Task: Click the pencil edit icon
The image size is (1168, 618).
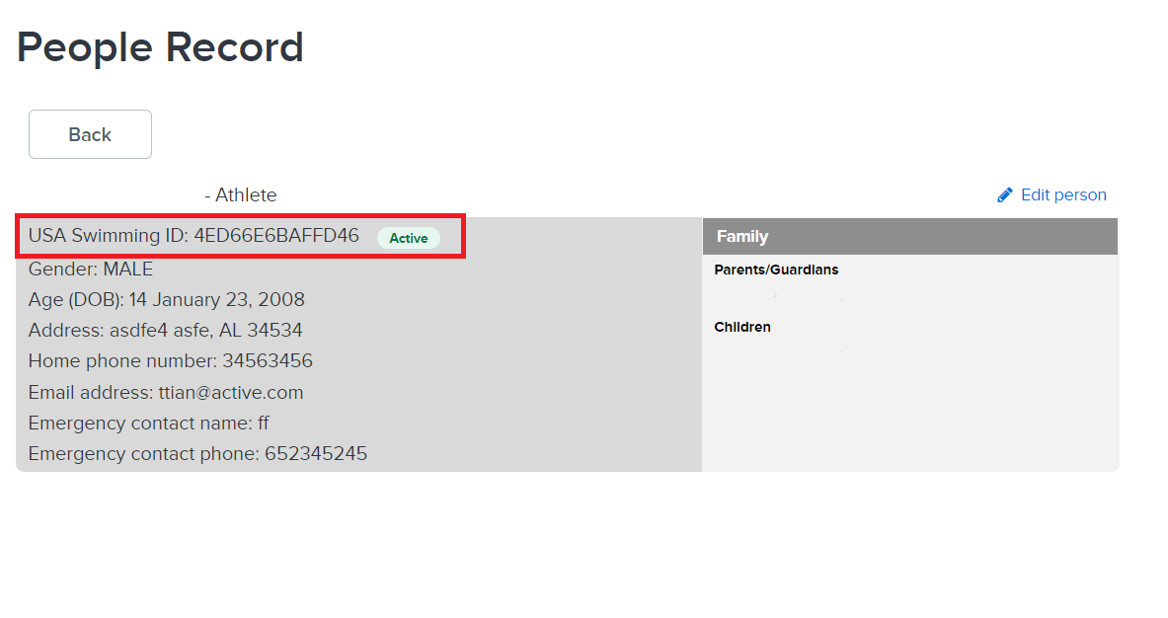Action: click(x=1005, y=195)
